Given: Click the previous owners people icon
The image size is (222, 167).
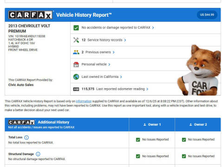Looking at the screenshot, I should tap(76, 52).
